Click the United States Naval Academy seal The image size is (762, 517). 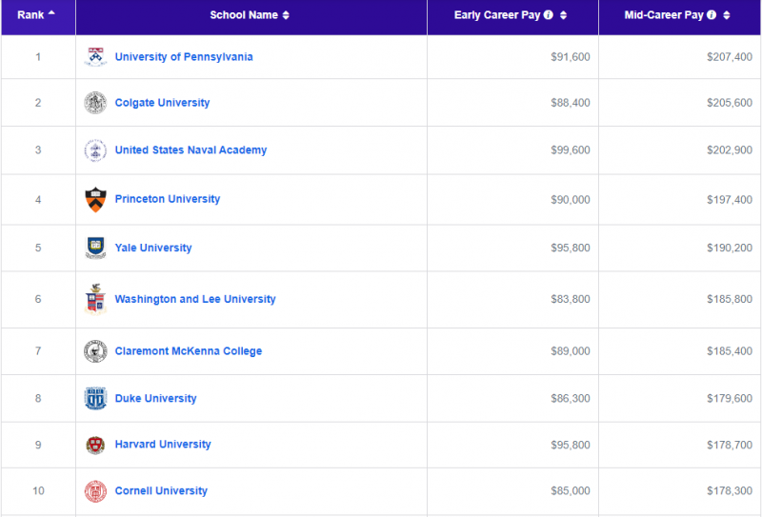(95, 150)
